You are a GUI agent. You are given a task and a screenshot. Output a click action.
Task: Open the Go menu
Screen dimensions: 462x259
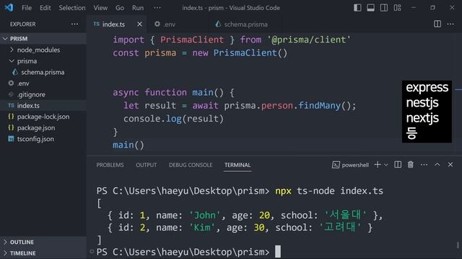coord(120,8)
